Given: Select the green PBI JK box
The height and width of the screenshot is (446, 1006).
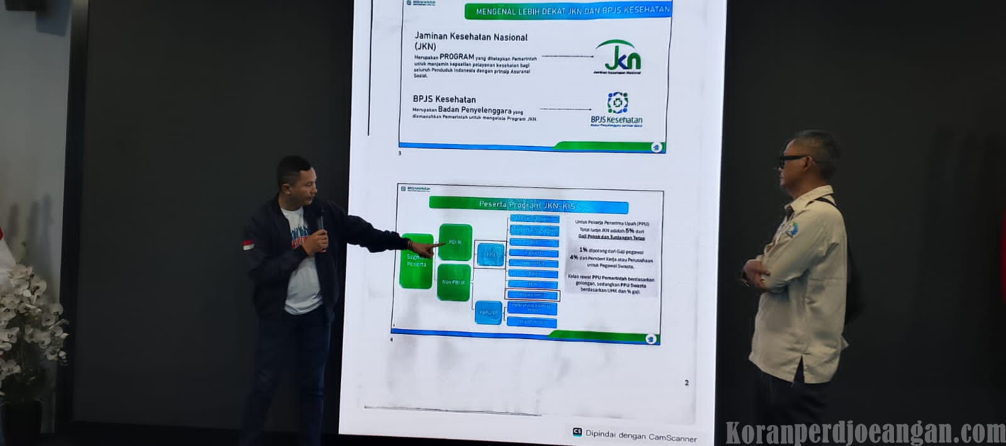Looking at the screenshot, I should pyautogui.click(x=455, y=242).
